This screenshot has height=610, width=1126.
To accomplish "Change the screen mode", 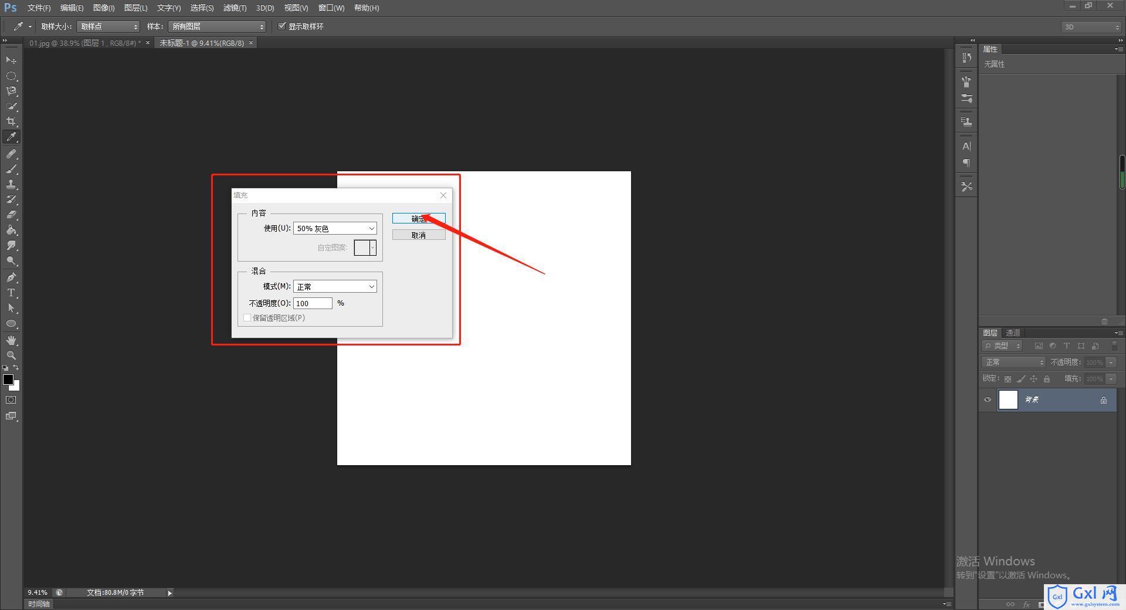I will pyautogui.click(x=11, y=416).
